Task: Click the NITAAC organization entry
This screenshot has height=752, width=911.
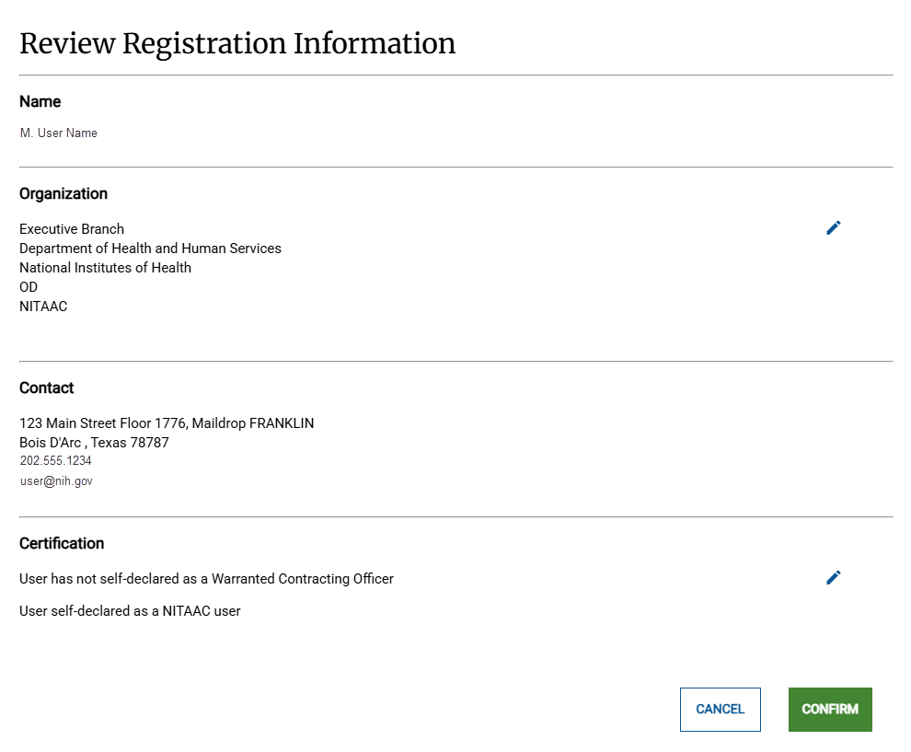Action: point(43,306)
